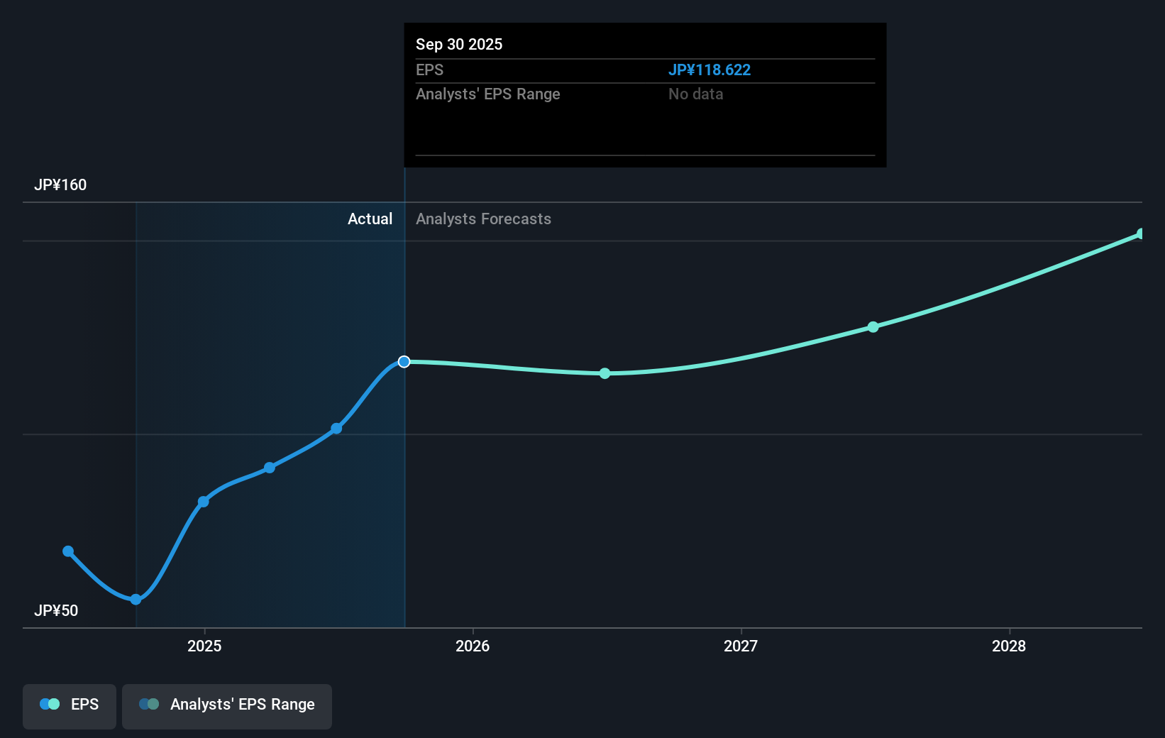Viewport: 1165px width, 738px height.
Task: Click the JP¥160 axis label
Action: pos(60,185)
